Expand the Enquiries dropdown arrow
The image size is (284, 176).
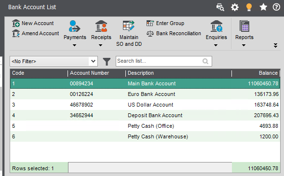216,45
